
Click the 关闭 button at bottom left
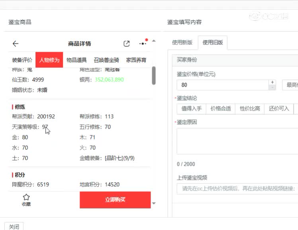14,226
